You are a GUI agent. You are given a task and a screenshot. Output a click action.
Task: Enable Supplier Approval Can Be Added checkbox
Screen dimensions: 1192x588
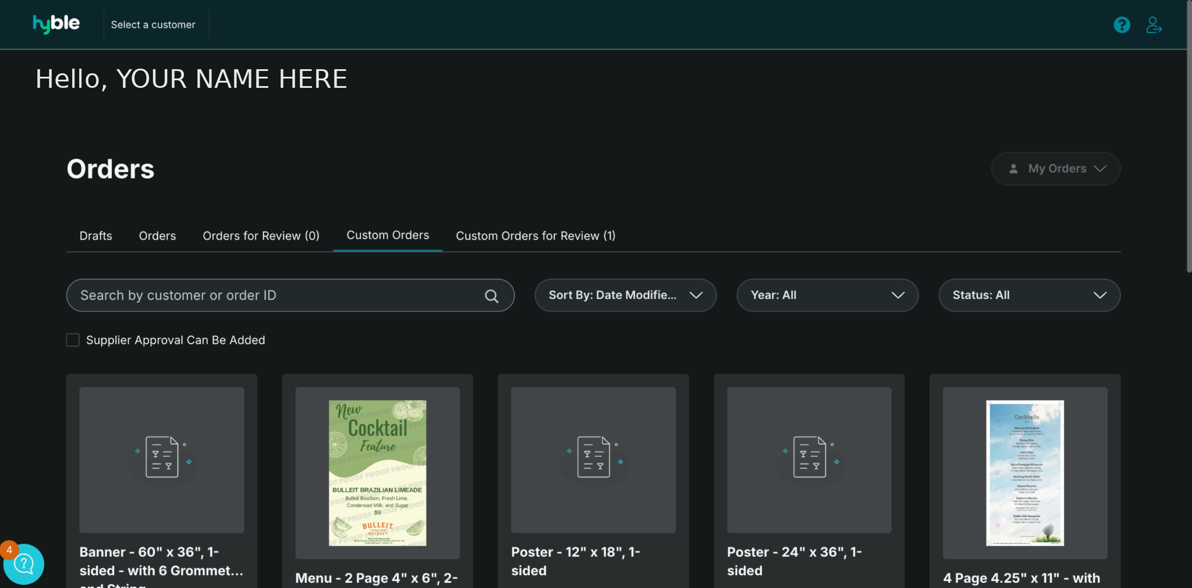tap(73, 340)
